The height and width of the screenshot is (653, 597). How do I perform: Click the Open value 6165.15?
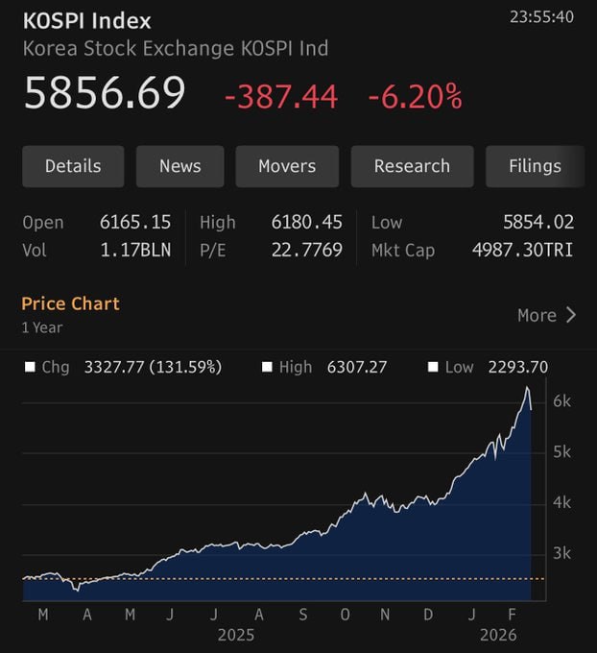point(135,222)
